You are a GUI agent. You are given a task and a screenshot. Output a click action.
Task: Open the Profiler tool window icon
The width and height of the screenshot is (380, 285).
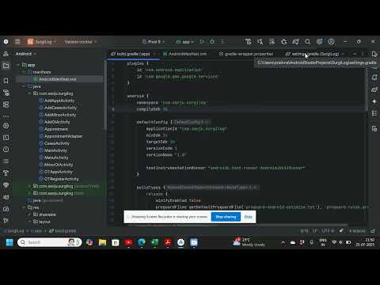point(6,209)
